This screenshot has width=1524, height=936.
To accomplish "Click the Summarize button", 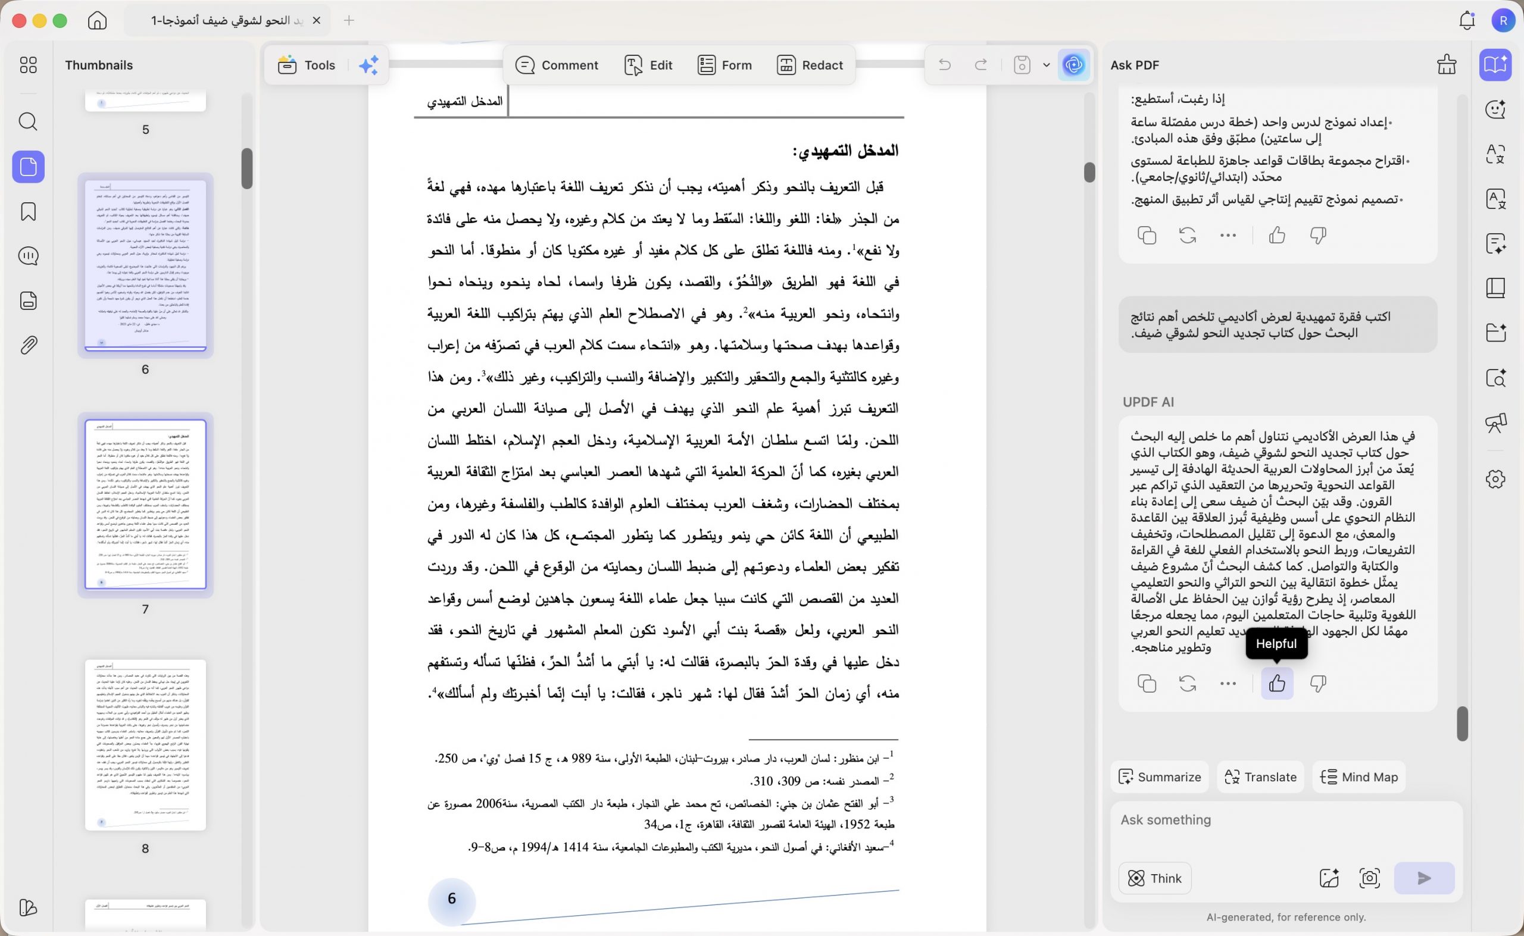I will pos(1160,777).
